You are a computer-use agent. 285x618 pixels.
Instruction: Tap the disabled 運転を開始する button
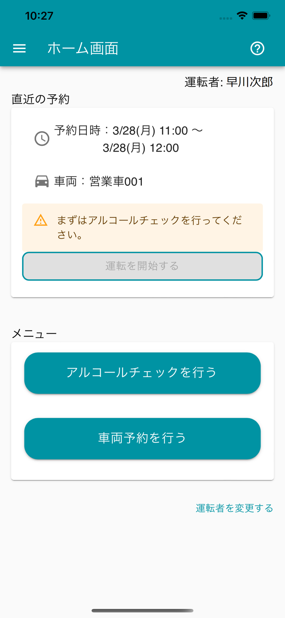tap(142, 267)
